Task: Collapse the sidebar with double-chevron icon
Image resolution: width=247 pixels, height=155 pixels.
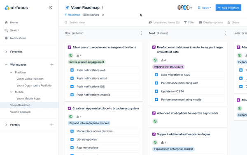Action: coord(50,7)
